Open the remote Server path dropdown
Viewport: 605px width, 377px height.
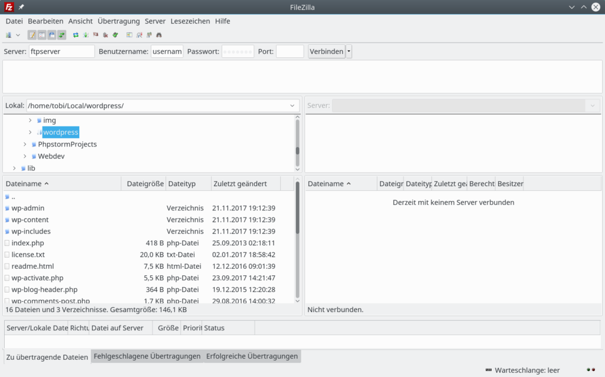[592, 105]
